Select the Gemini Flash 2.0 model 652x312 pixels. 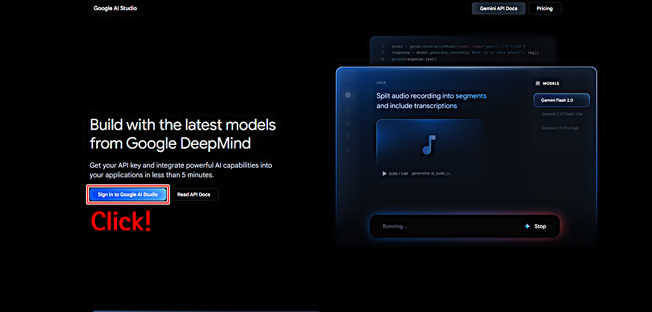point(562,100)
